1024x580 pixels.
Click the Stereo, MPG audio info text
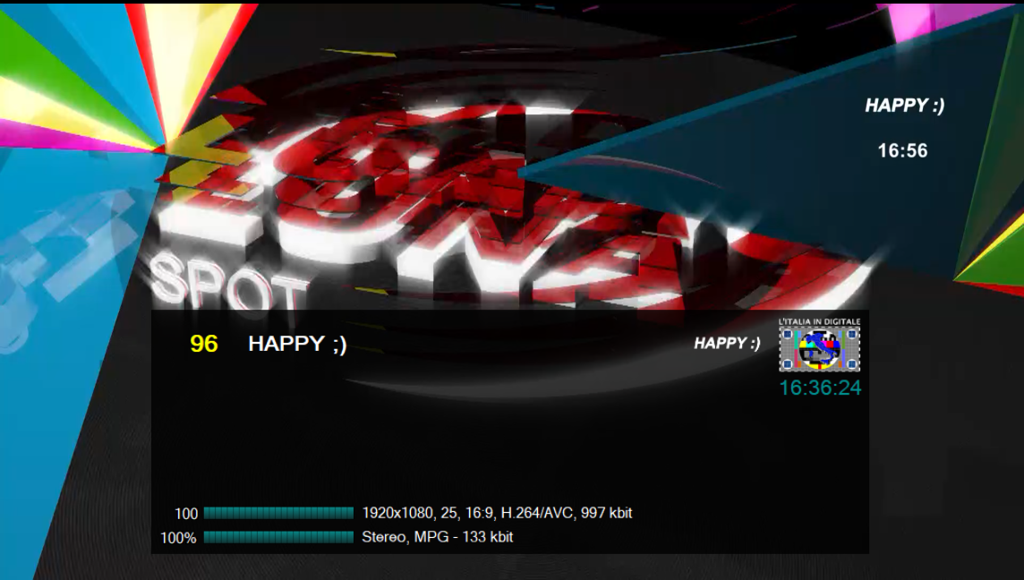(x=437, y=537)
